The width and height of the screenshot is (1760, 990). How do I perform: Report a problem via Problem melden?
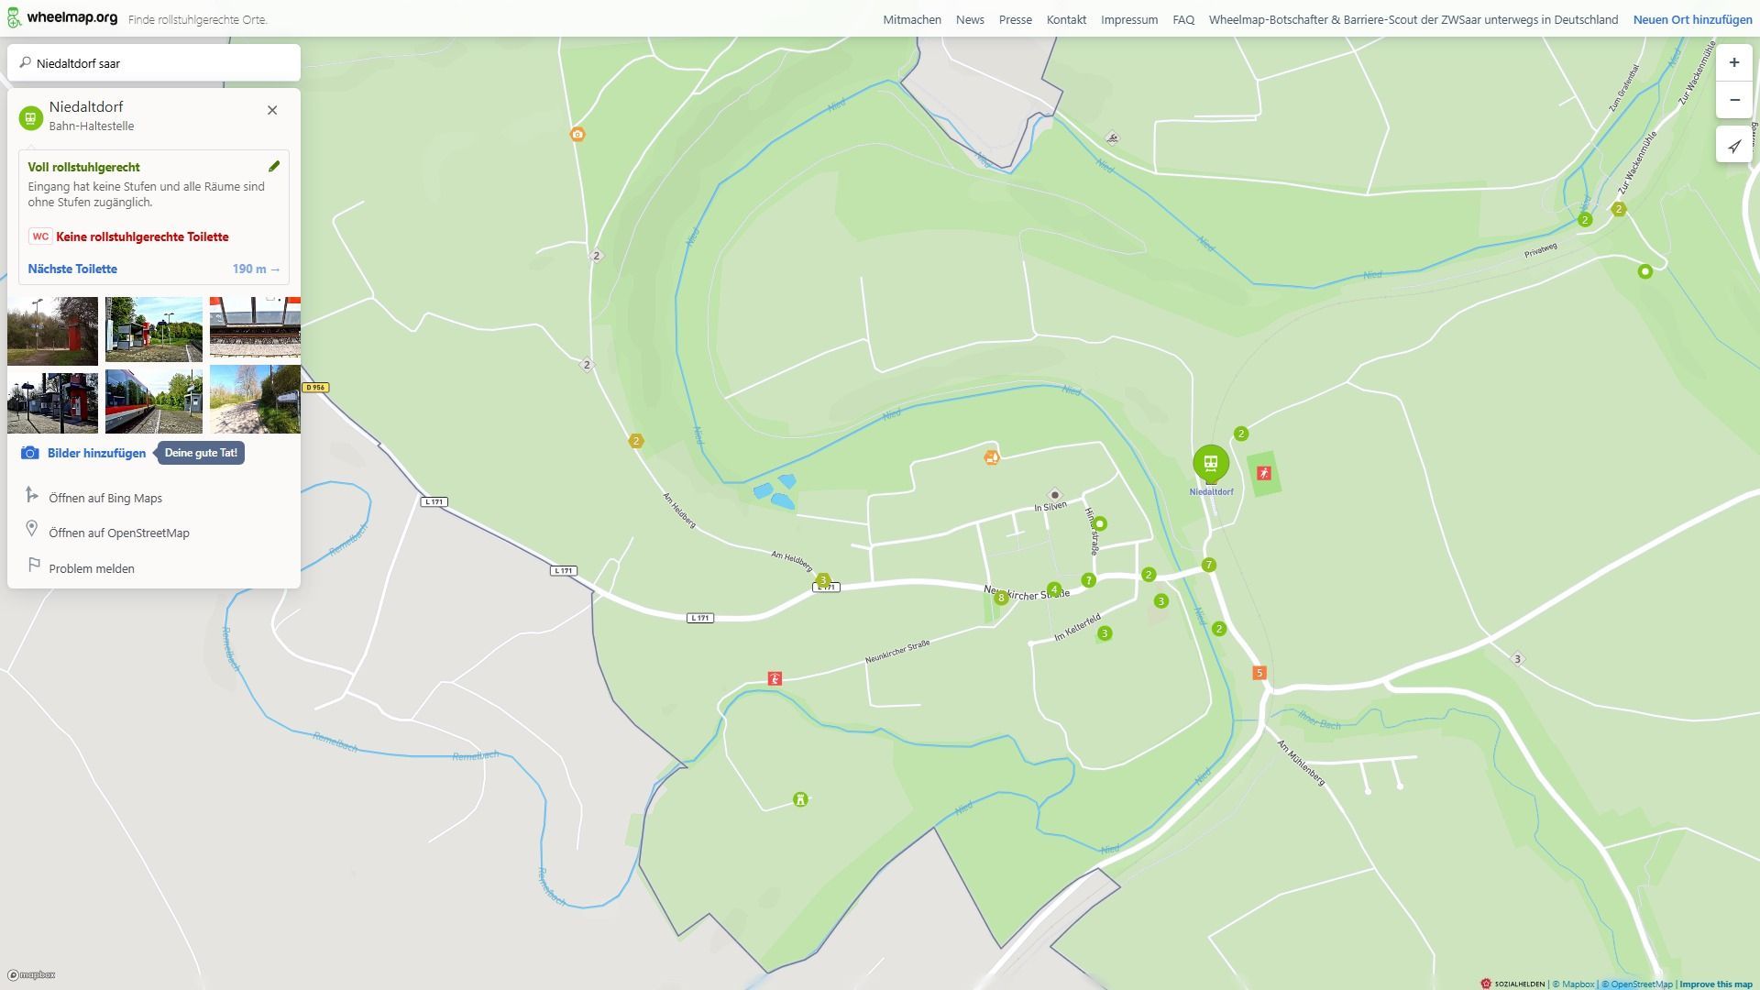[92, 568]
